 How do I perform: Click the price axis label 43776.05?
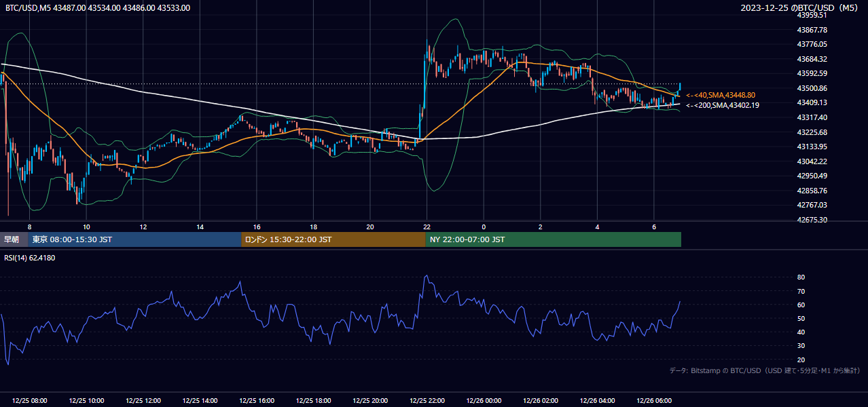coord(812,44)
